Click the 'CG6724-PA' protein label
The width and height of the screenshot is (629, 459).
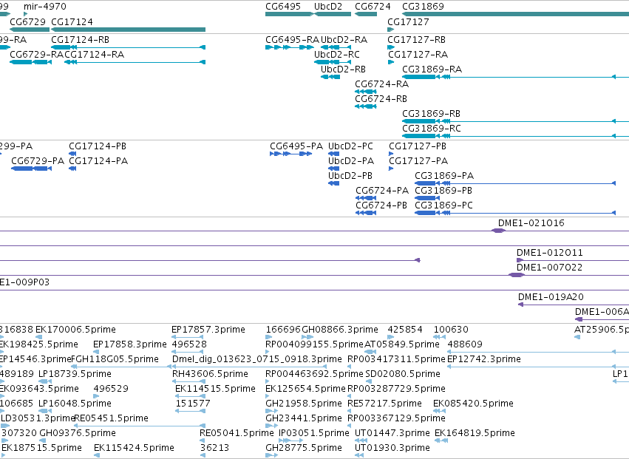(x=382, y=191)
